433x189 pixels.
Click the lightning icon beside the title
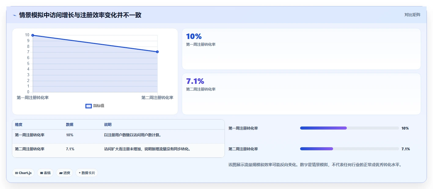(14, 15)
